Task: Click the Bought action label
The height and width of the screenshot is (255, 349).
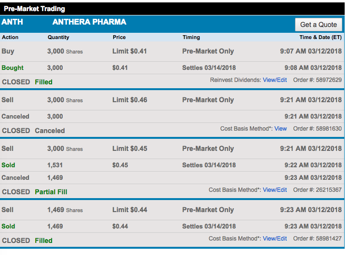Action: coord(13,68)
